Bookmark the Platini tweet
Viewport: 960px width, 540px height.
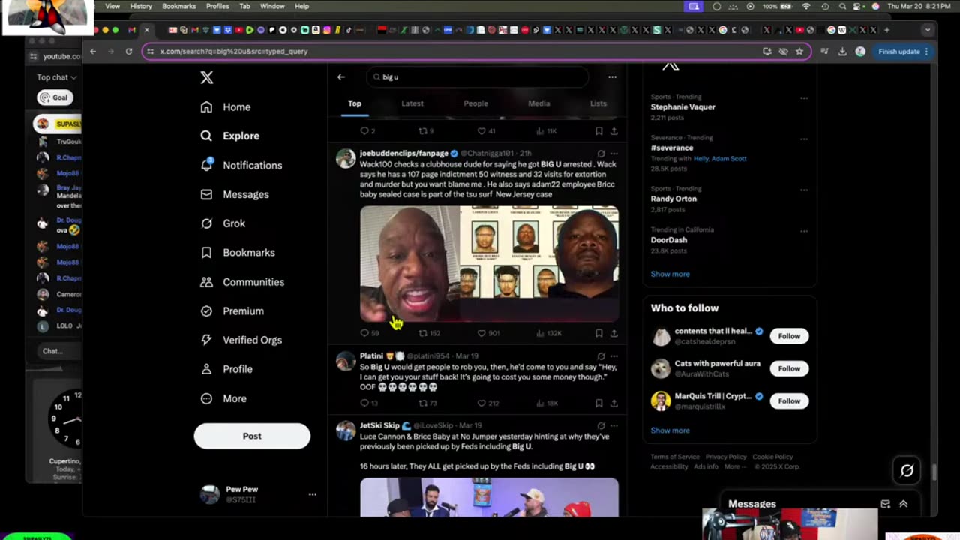(x=598, y=403)
